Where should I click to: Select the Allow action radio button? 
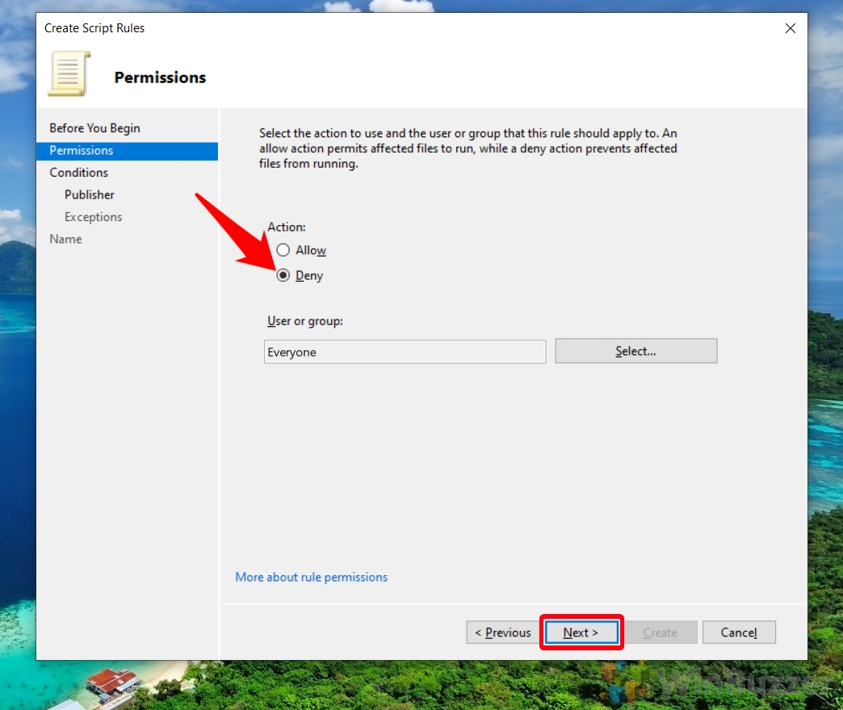click(283, 250)
